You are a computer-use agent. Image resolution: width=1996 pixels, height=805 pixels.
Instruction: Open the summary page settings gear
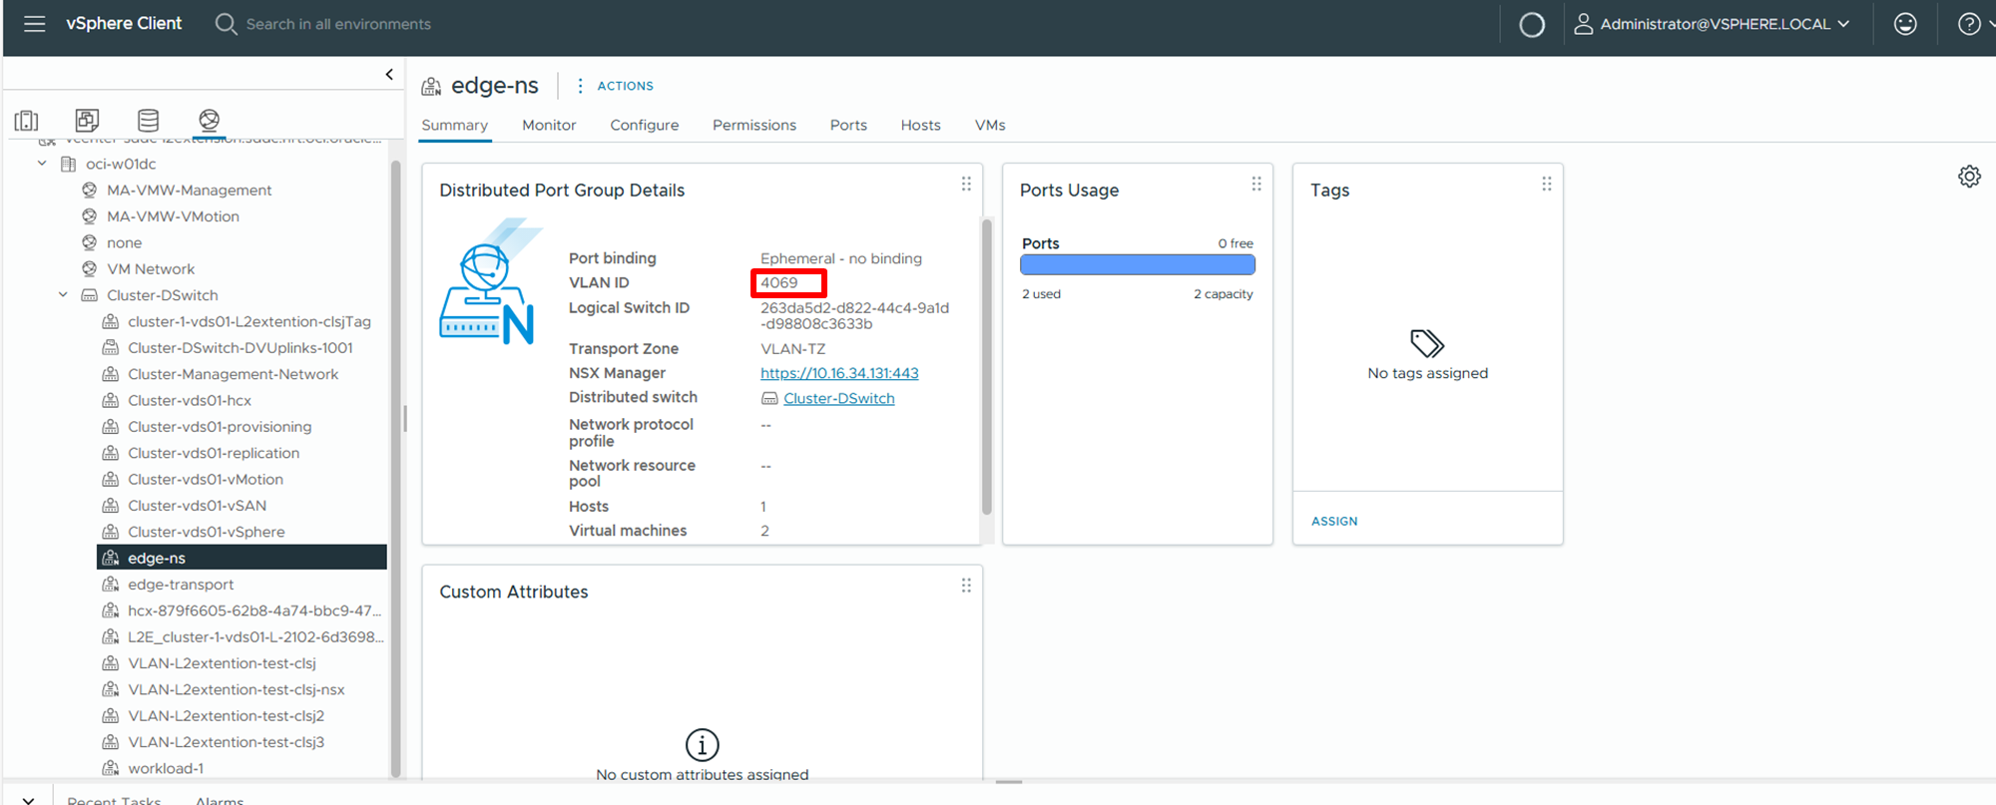(x=1969, y=177)
